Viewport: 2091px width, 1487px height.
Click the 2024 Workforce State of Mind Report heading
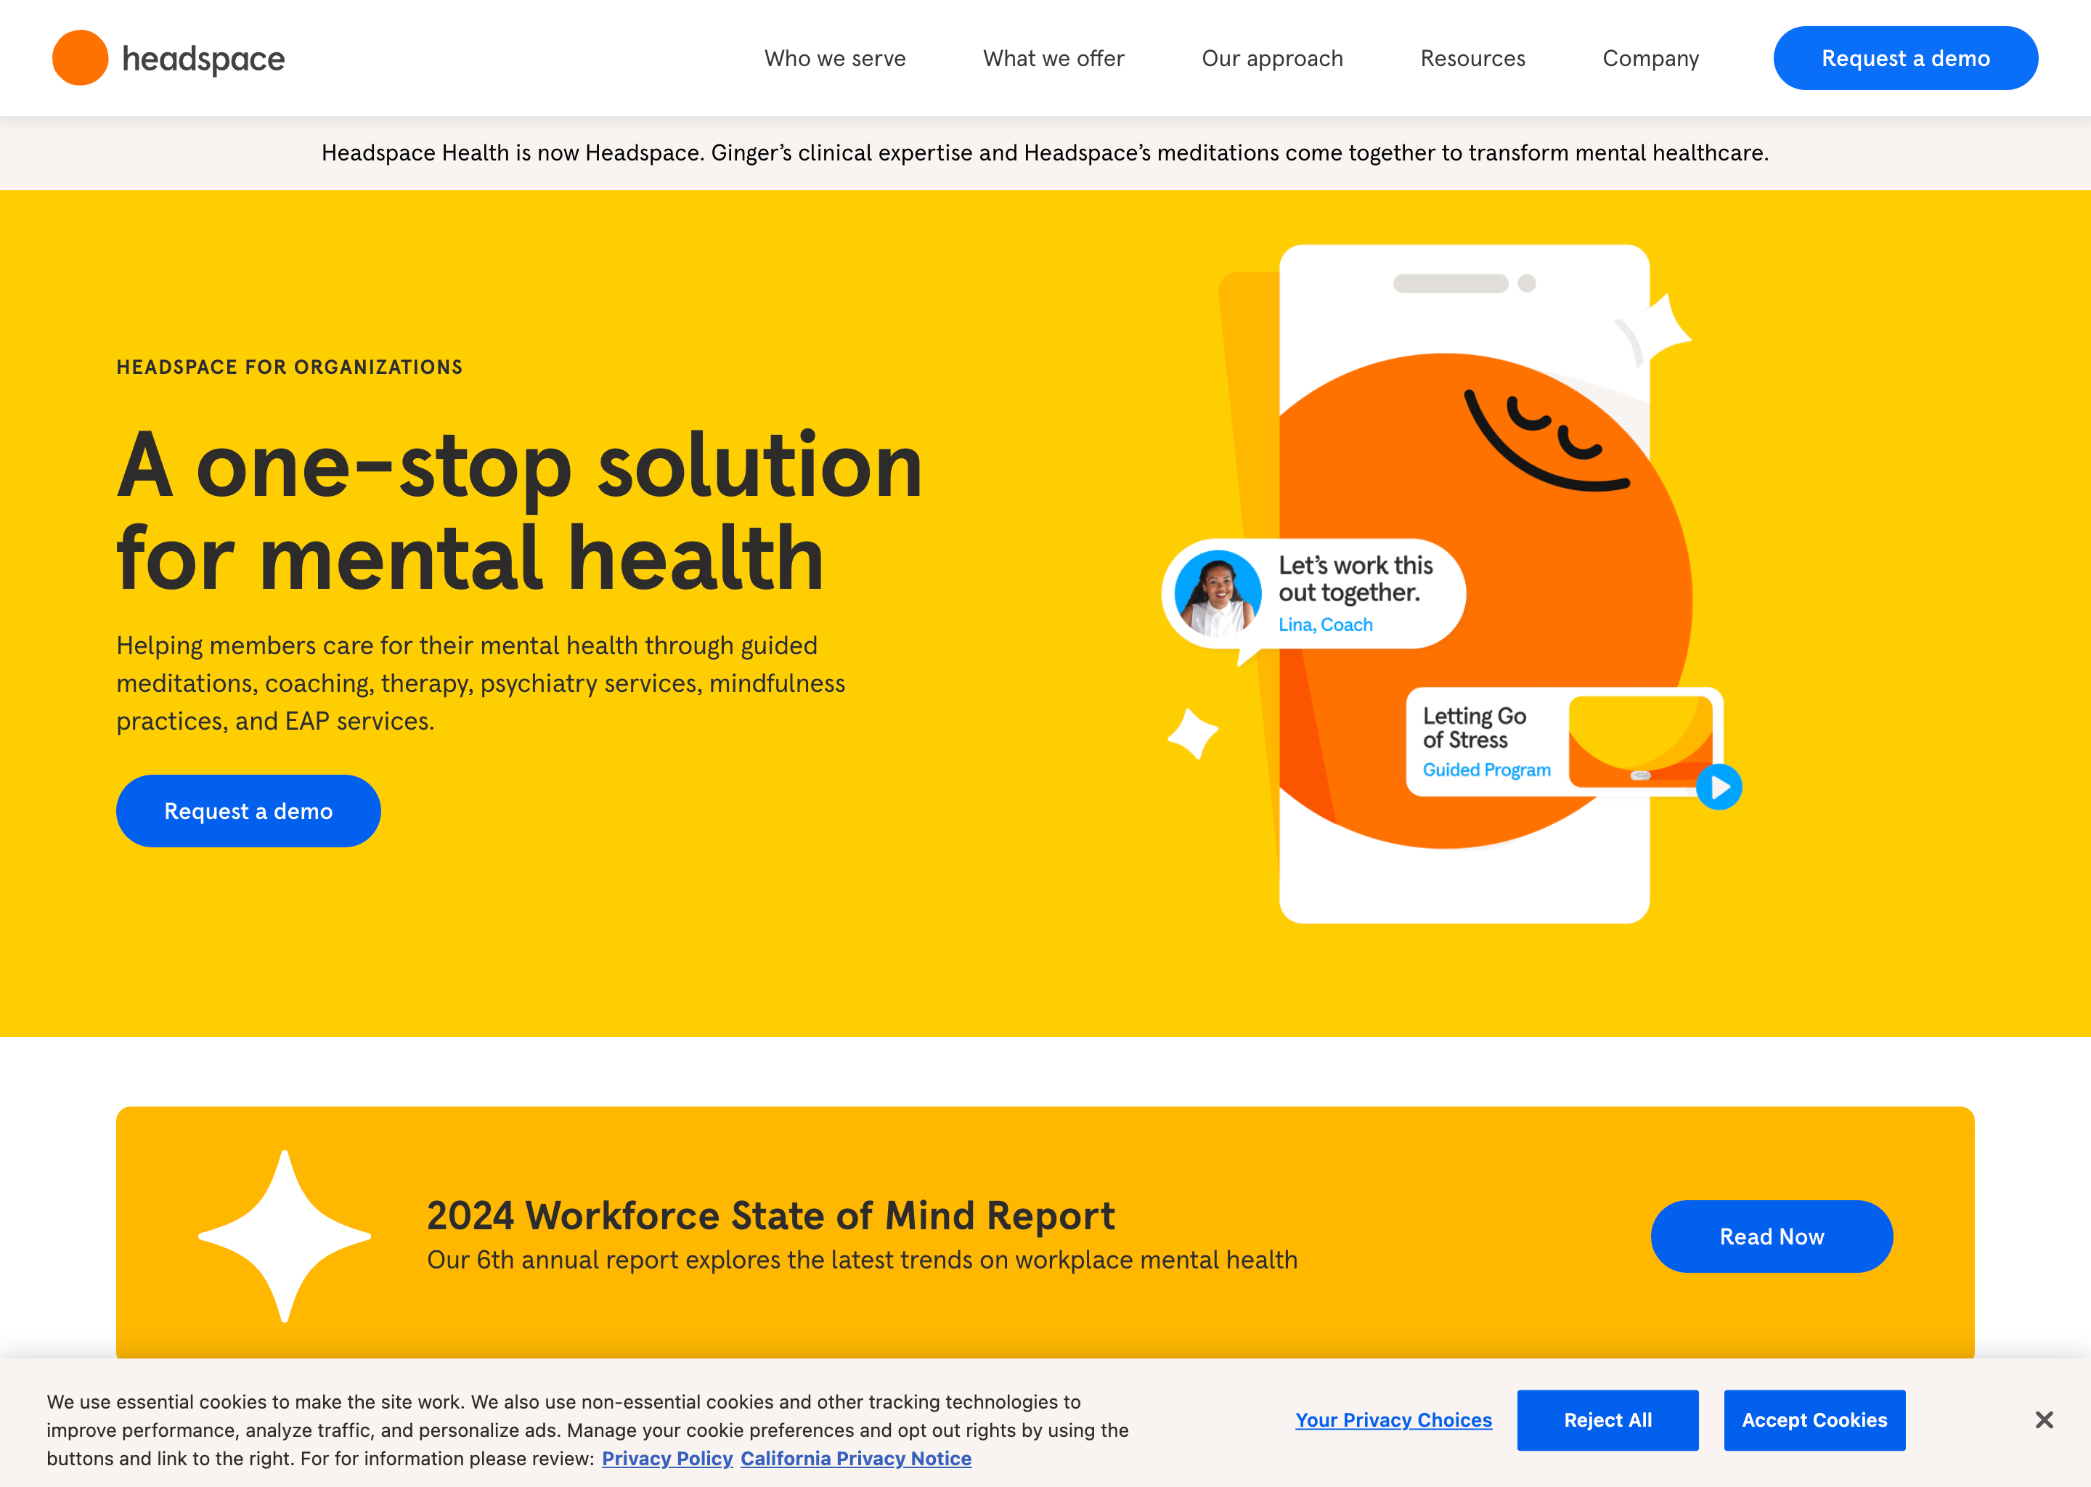[x=771, y=1215]
